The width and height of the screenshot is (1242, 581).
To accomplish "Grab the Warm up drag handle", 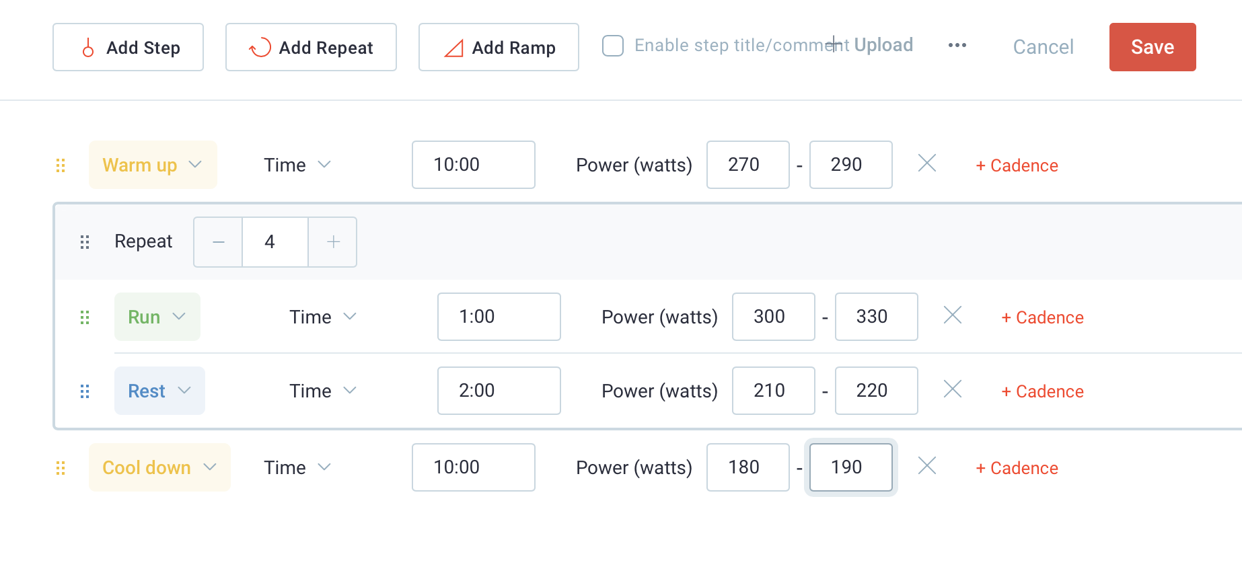I will click(x=61, y=165).
